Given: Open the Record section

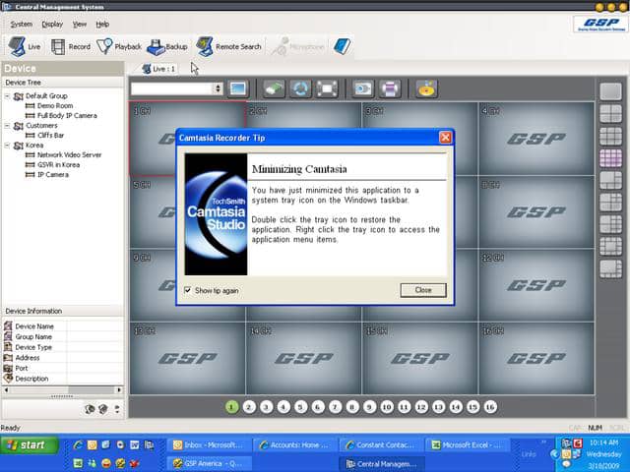Looking at the screenshot, I should coord(71,46).
